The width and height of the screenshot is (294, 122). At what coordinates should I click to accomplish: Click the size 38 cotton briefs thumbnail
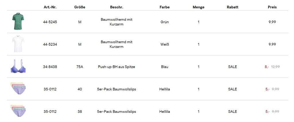(x=18, y=111)
